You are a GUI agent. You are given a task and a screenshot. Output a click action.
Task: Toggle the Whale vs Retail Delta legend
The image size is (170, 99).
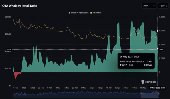click(78, 13)
